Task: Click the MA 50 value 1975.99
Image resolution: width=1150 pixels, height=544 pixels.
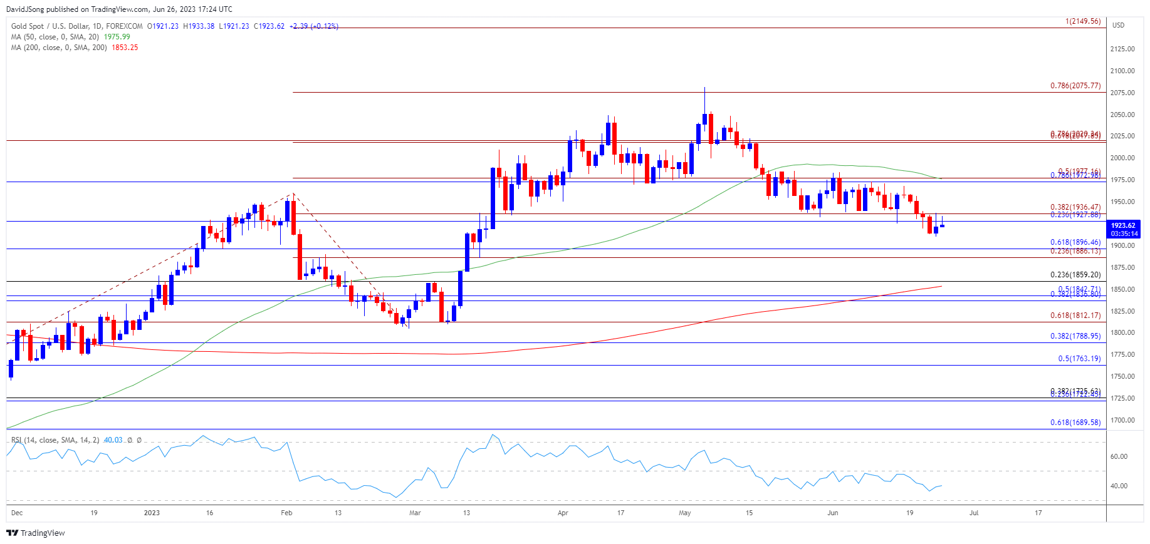Action: (x=117, y=37)
